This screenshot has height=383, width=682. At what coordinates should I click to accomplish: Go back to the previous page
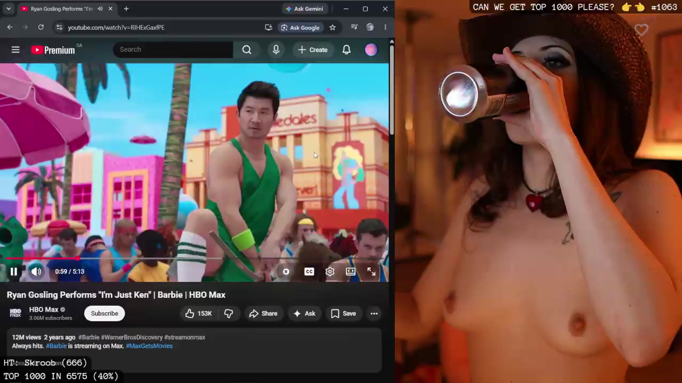coord(10,27)
